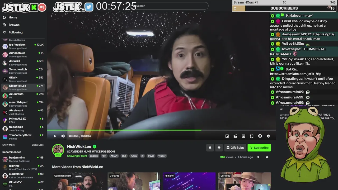
Task: Select the travel tag
Action: (151, 156)
